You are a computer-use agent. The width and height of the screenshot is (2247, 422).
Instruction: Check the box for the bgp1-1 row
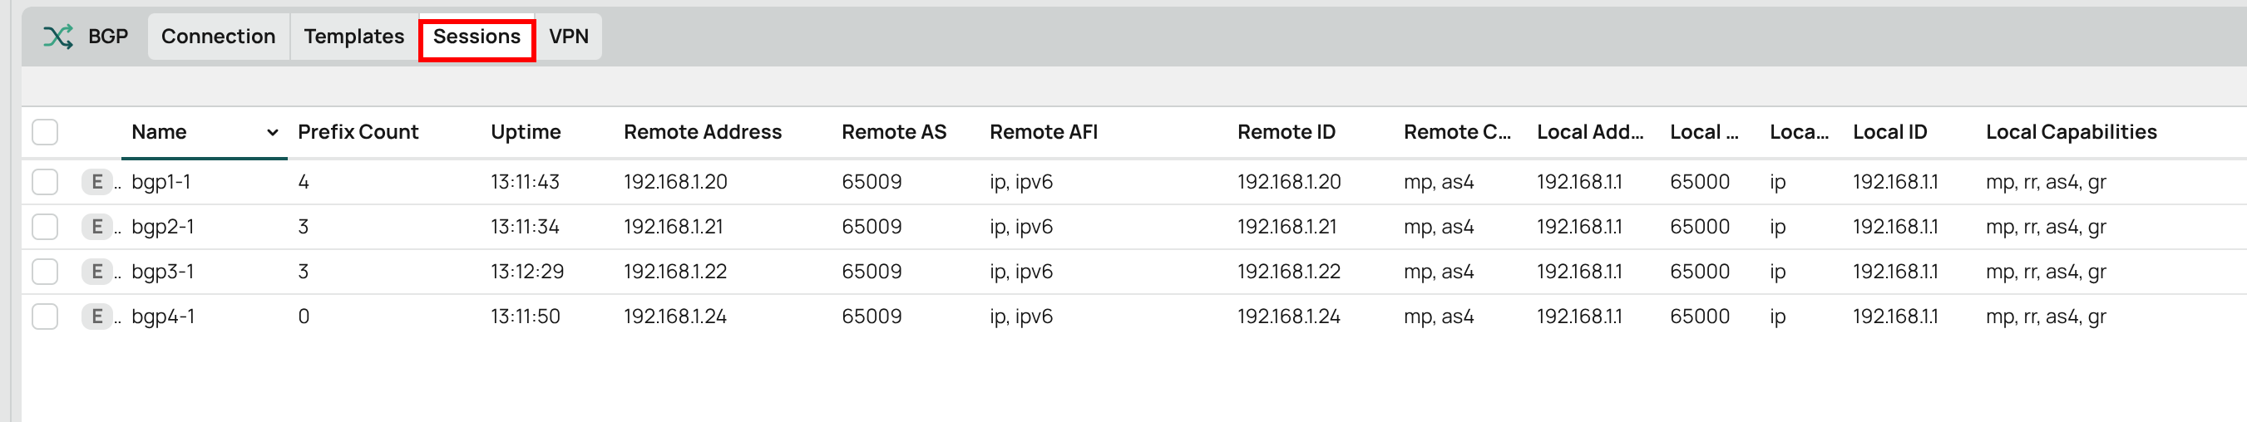tap(44, 182)
